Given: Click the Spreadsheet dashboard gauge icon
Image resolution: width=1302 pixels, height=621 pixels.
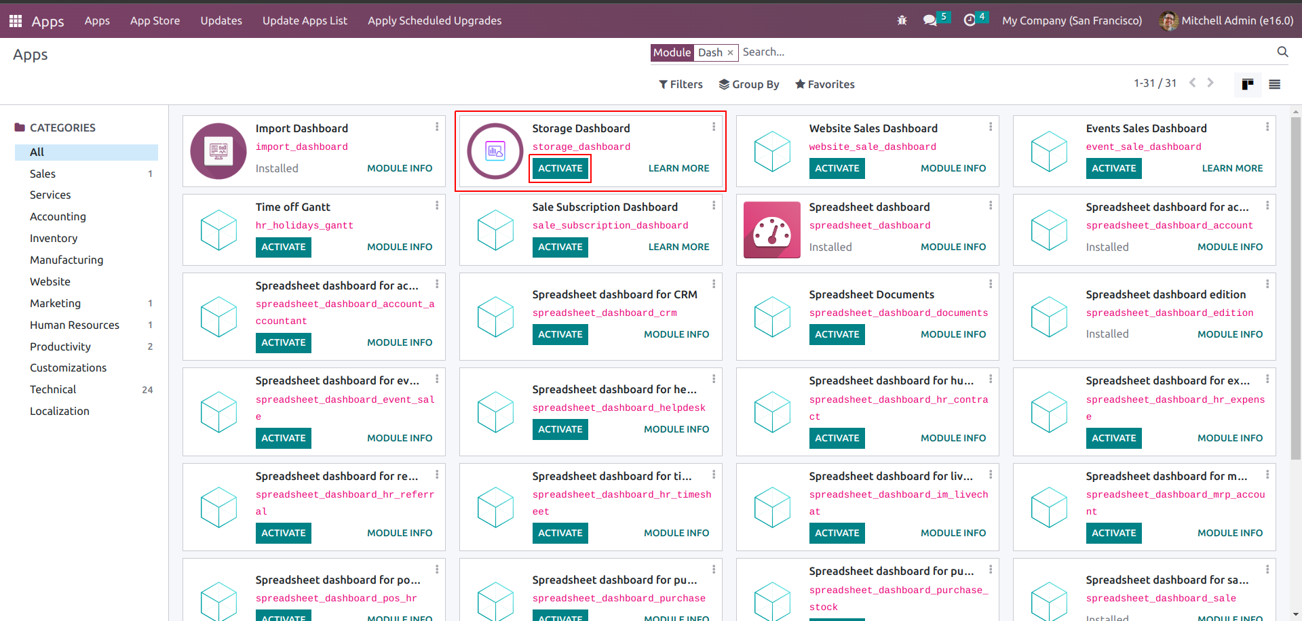Looking at the screenshot, I should pos(771,230).
